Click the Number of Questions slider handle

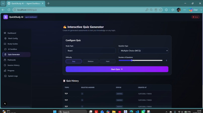(x=131, y=60)
